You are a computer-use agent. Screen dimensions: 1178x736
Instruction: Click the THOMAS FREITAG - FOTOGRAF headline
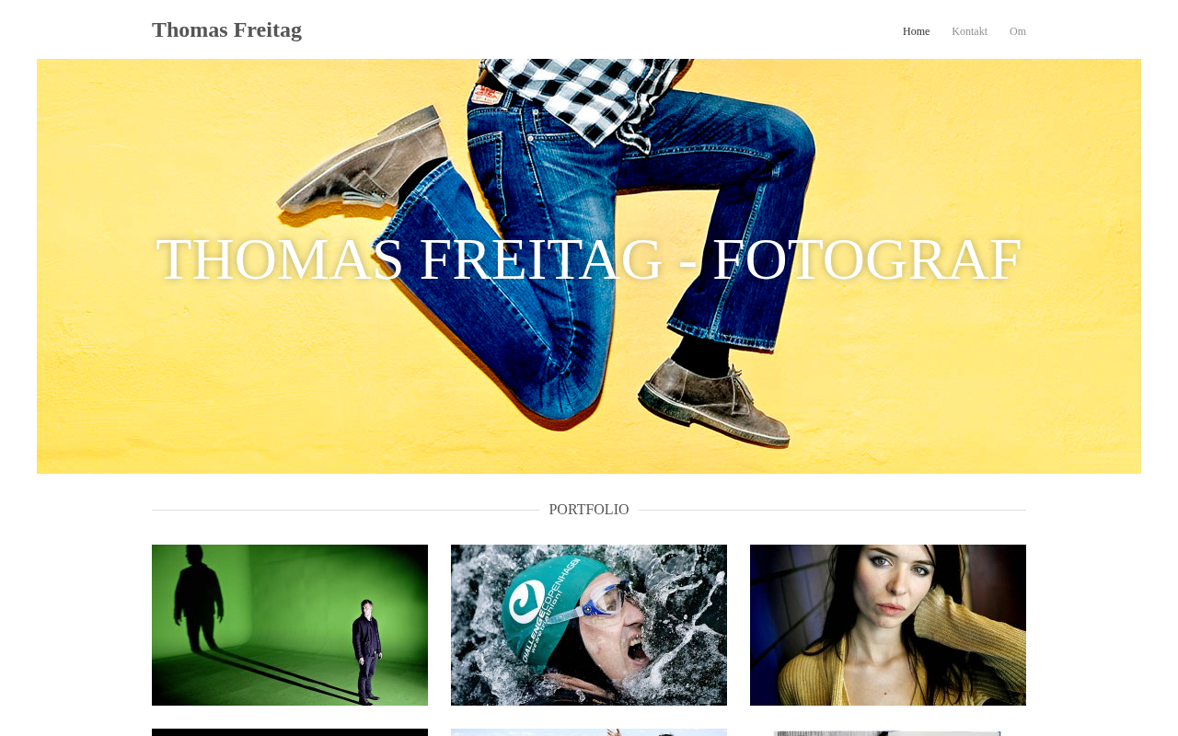coord(589,259)
